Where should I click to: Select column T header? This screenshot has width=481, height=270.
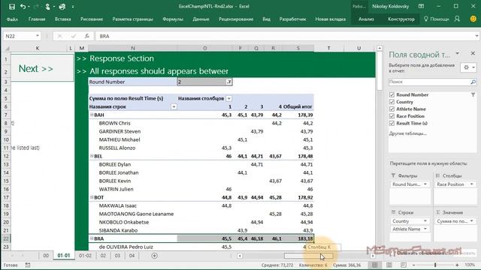click(x=328, y=48)
